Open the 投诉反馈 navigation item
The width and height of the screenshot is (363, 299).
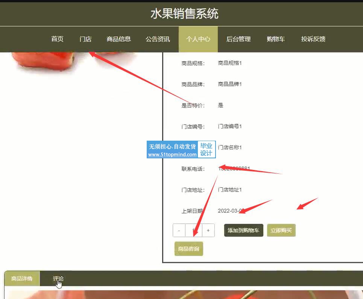point(313,39)
